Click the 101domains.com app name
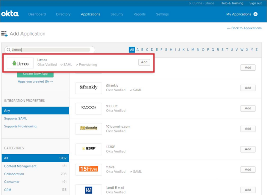The height and width of the screenshot is (195, 267). (x=118, y=127)
